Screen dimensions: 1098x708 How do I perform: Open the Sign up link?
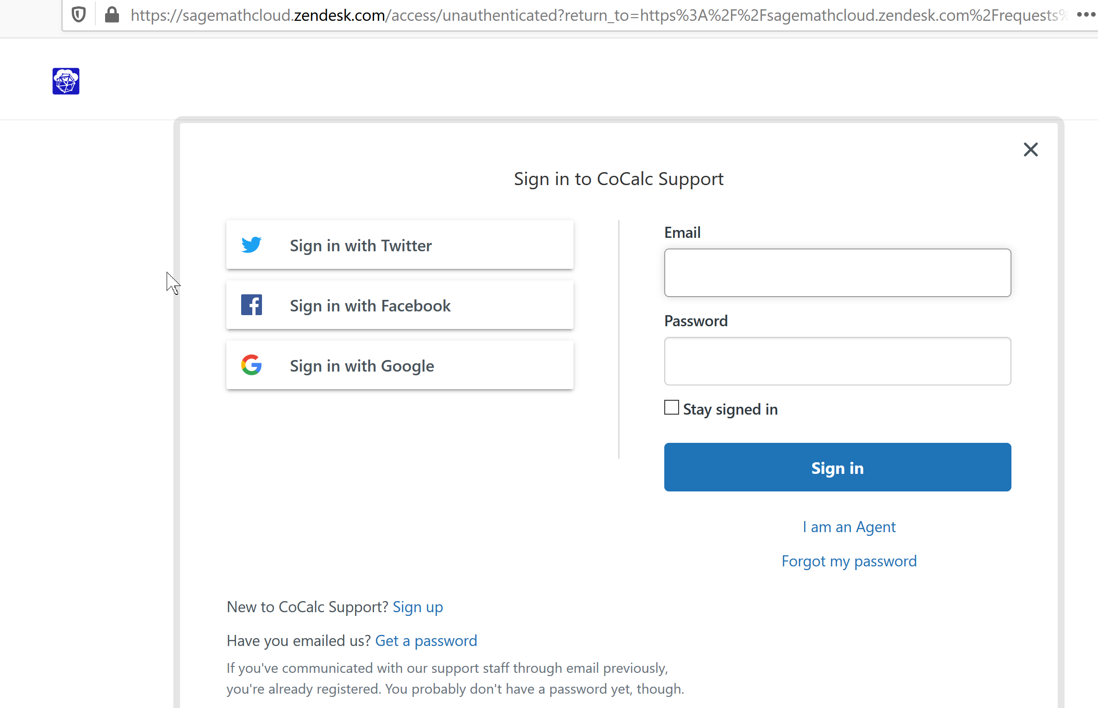[417, 607]
